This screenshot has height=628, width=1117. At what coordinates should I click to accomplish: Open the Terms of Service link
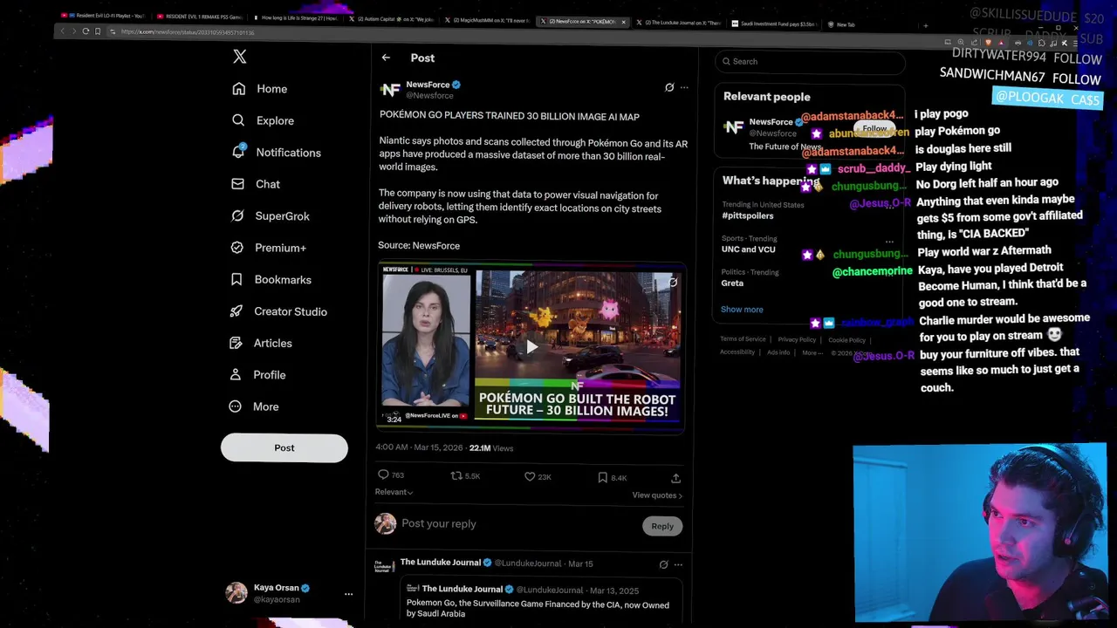coord(743,339)
